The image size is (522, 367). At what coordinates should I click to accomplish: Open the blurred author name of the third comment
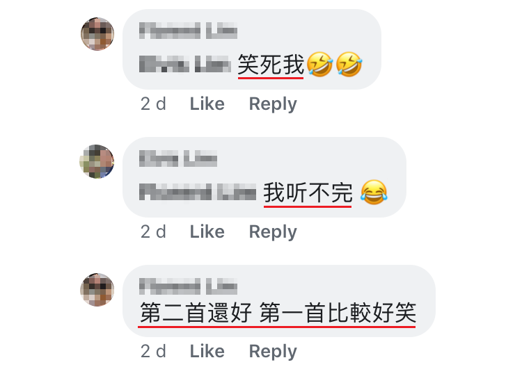188,286
